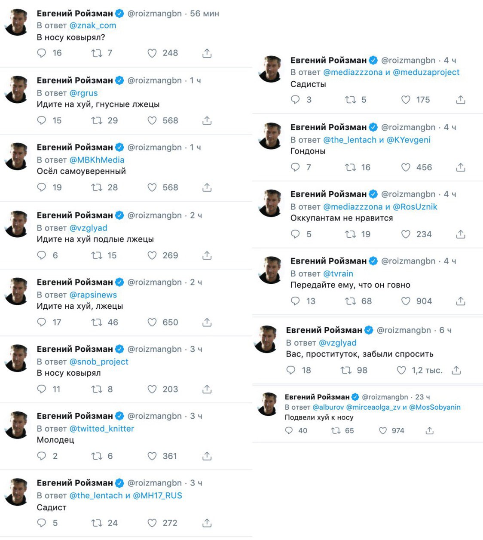The image size is (483, 540).
Task: Visit the @MH17_RUS mention
Action: coord(158,495)
